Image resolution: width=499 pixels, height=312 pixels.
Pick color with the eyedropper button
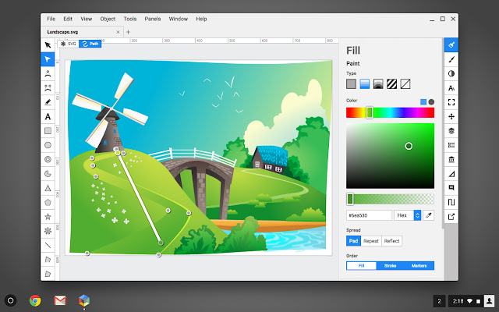pos(429,215)
